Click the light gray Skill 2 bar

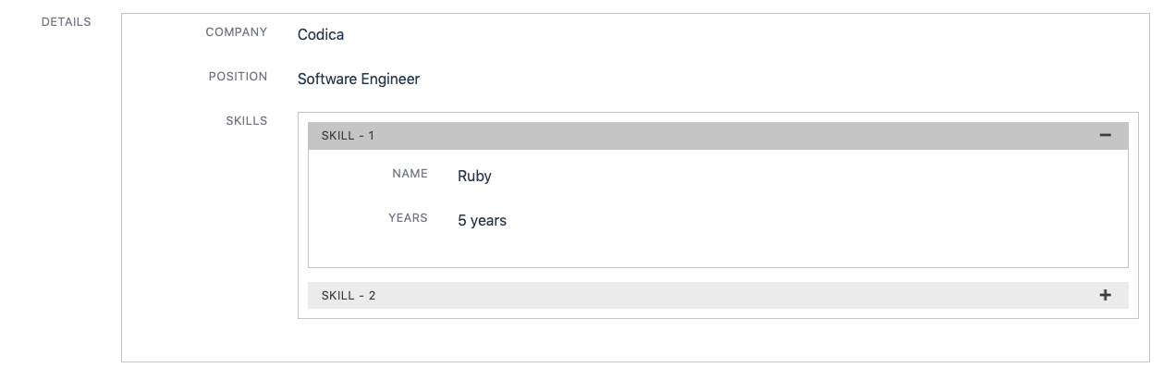pyautogui.click(x=717, y=296)
